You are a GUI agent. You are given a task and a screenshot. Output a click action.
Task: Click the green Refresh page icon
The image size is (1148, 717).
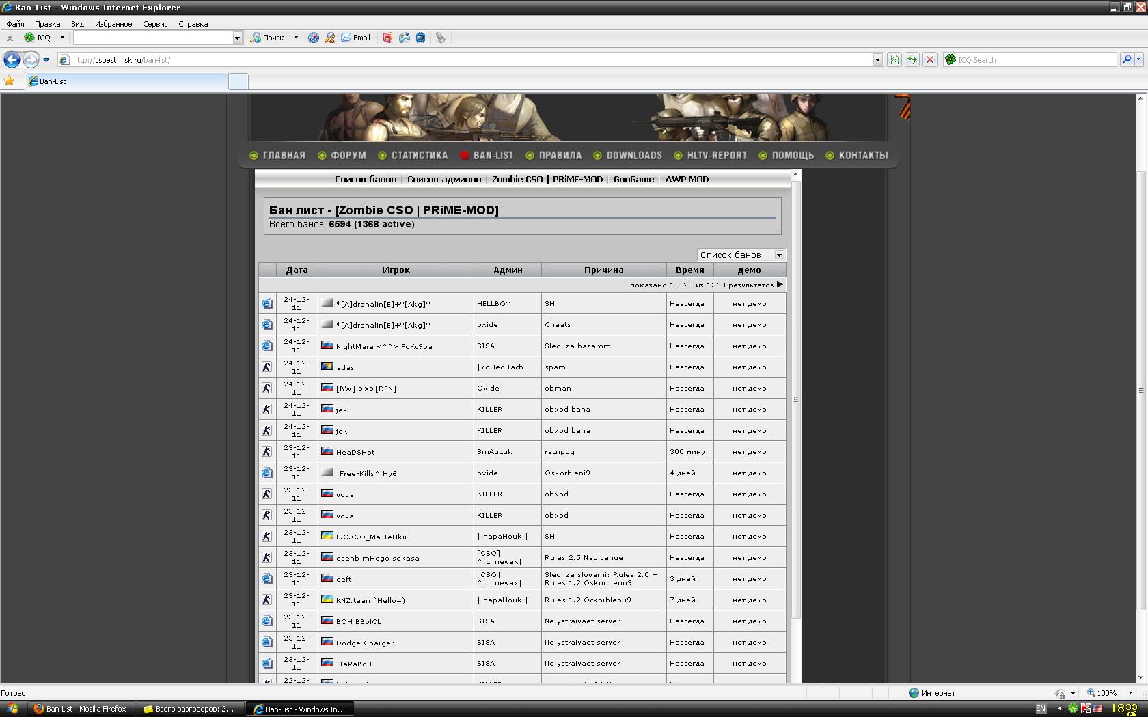click(x=912, y=59)
